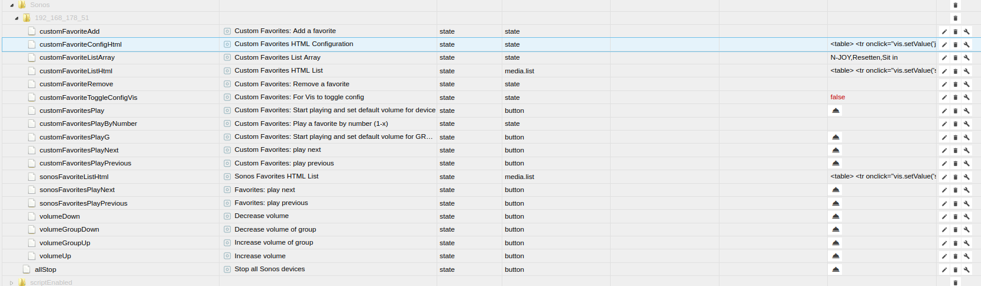981x286 pixels.
Task: Open wrench settings for customFavoriteToggleConfigVis
Action: [x=966, y=97]
